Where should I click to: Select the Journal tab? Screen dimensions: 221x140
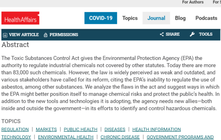156,18
